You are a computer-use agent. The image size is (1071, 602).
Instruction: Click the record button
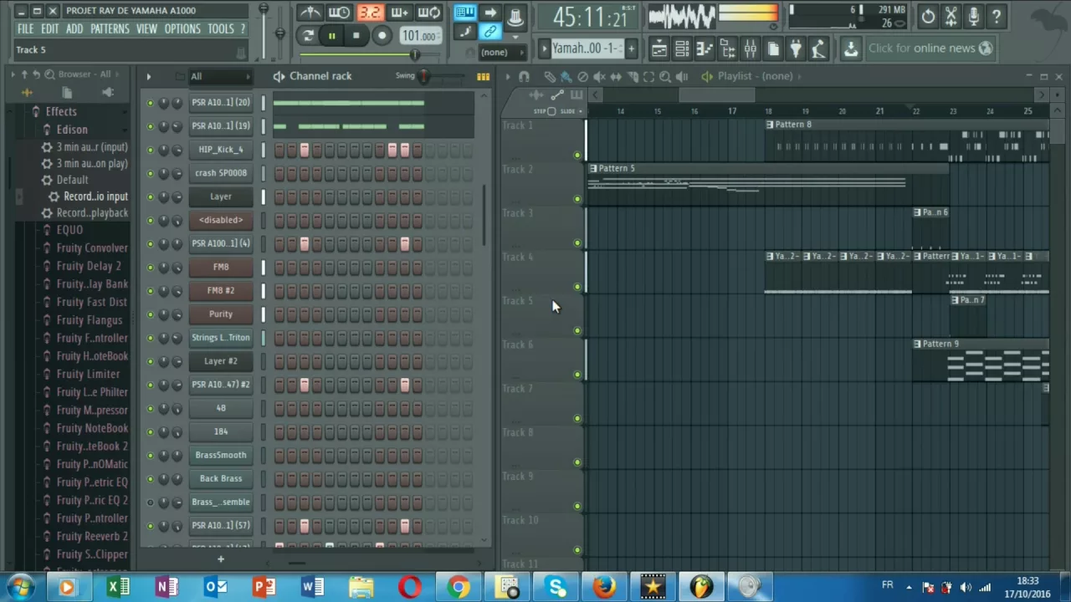382,36
